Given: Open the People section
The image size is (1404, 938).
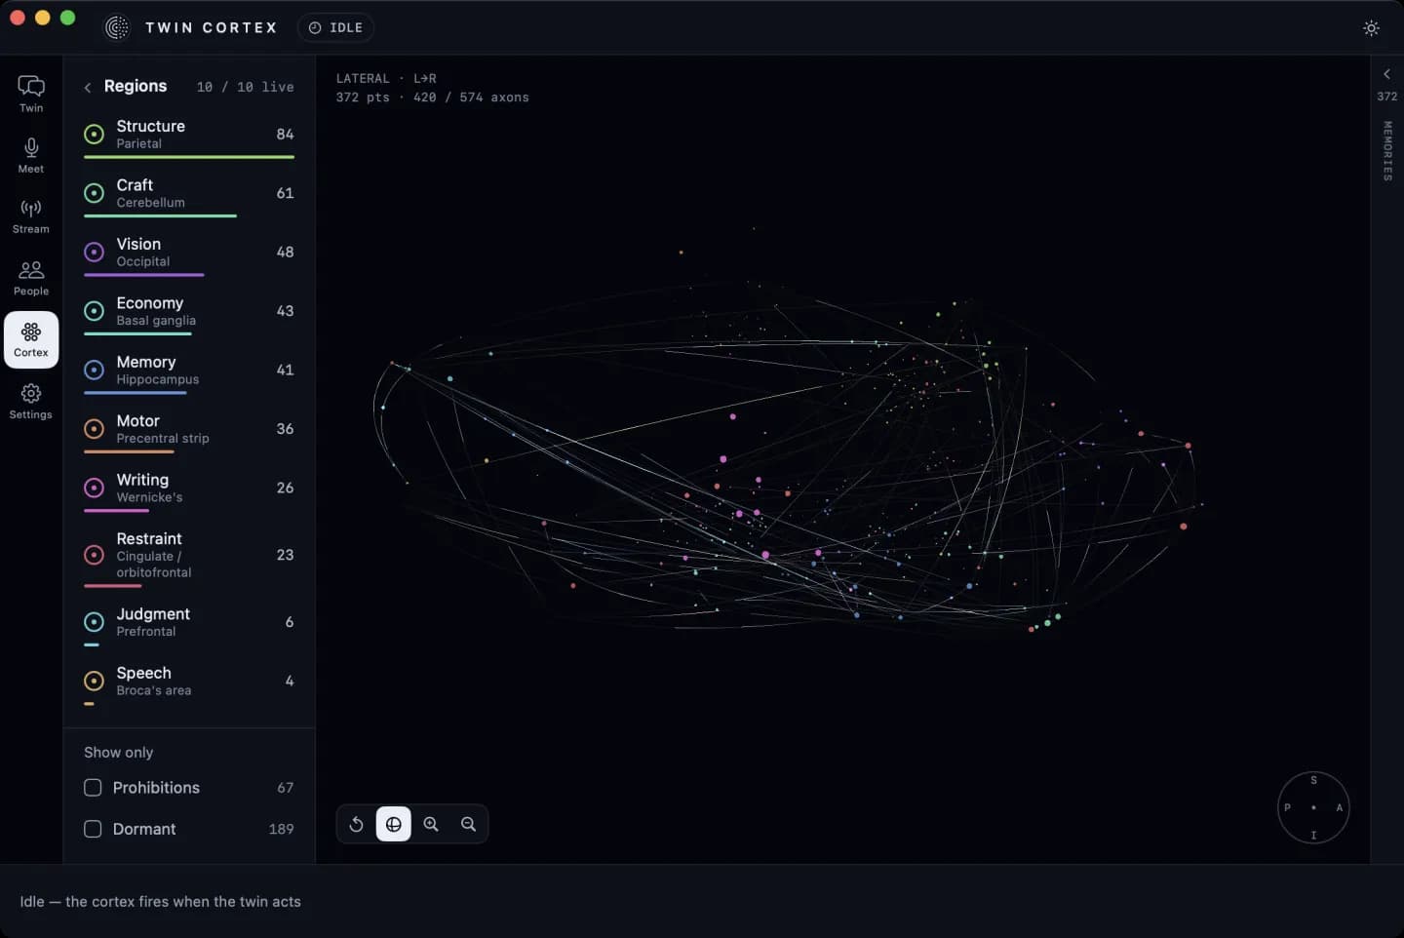Looking at the screenshot, I should tap(31, 278).
